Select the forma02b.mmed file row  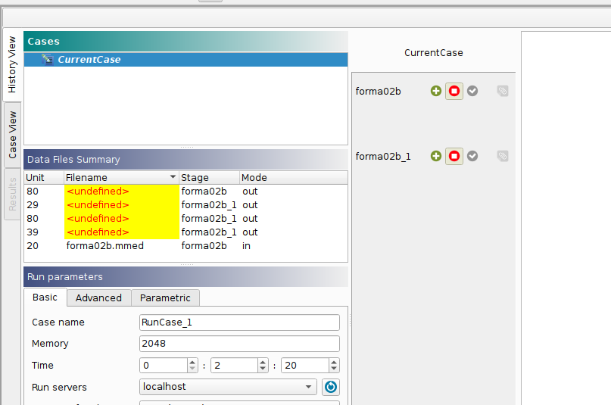[104, 246]
